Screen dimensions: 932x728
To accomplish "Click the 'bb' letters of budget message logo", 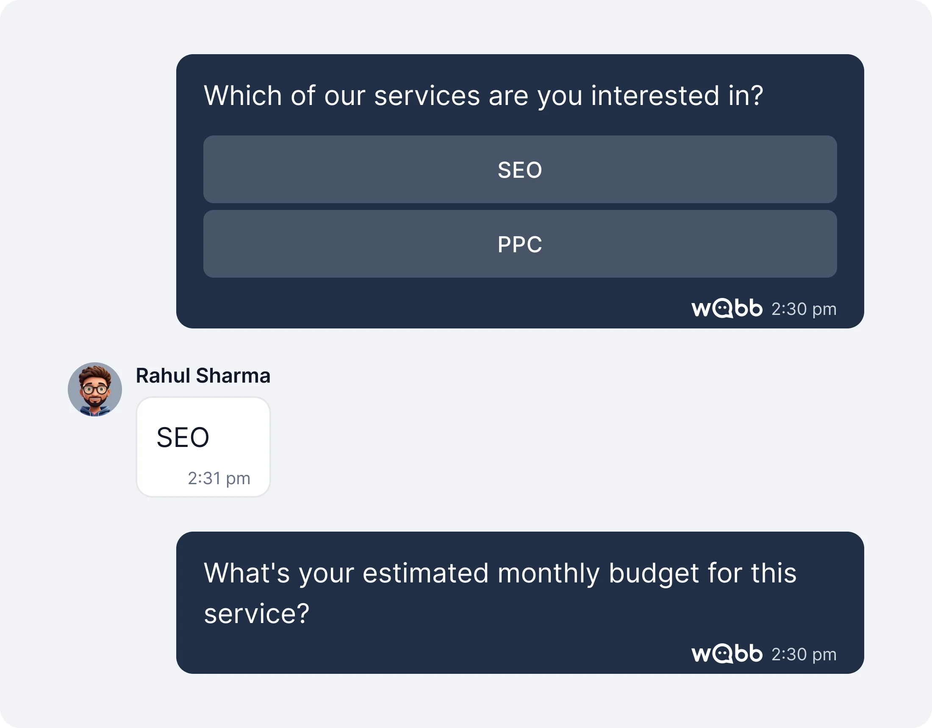I will [749, 654].
